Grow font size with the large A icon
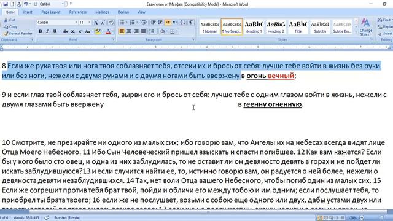 point(96,23)
